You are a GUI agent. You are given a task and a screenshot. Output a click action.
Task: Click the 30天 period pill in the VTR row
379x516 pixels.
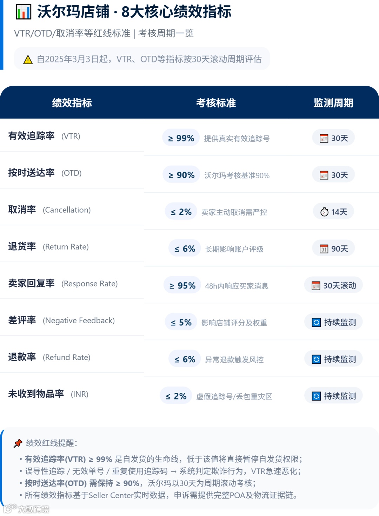pos(333,138)
